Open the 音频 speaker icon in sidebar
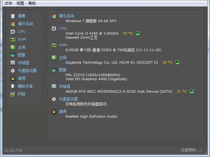210x157 pixels. (13, 78)
